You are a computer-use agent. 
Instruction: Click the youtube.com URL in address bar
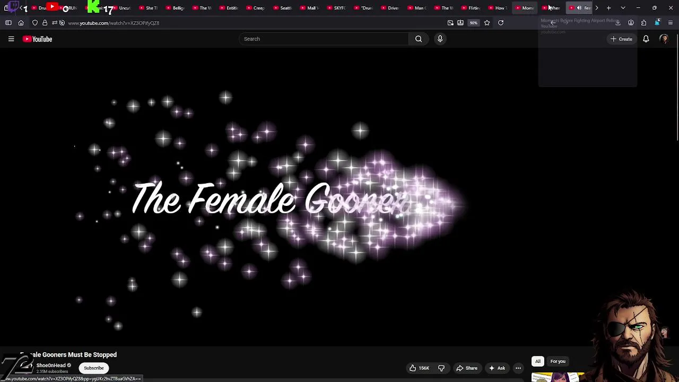[114, 23]
